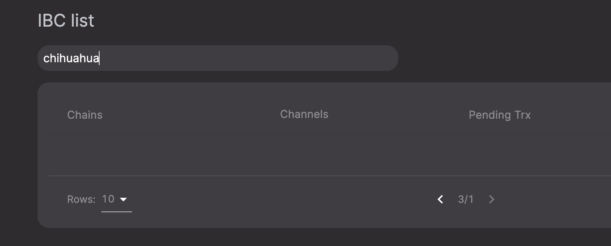Click the back navigation arrow near page counter
Screen dimensions: 611x246
440,199
